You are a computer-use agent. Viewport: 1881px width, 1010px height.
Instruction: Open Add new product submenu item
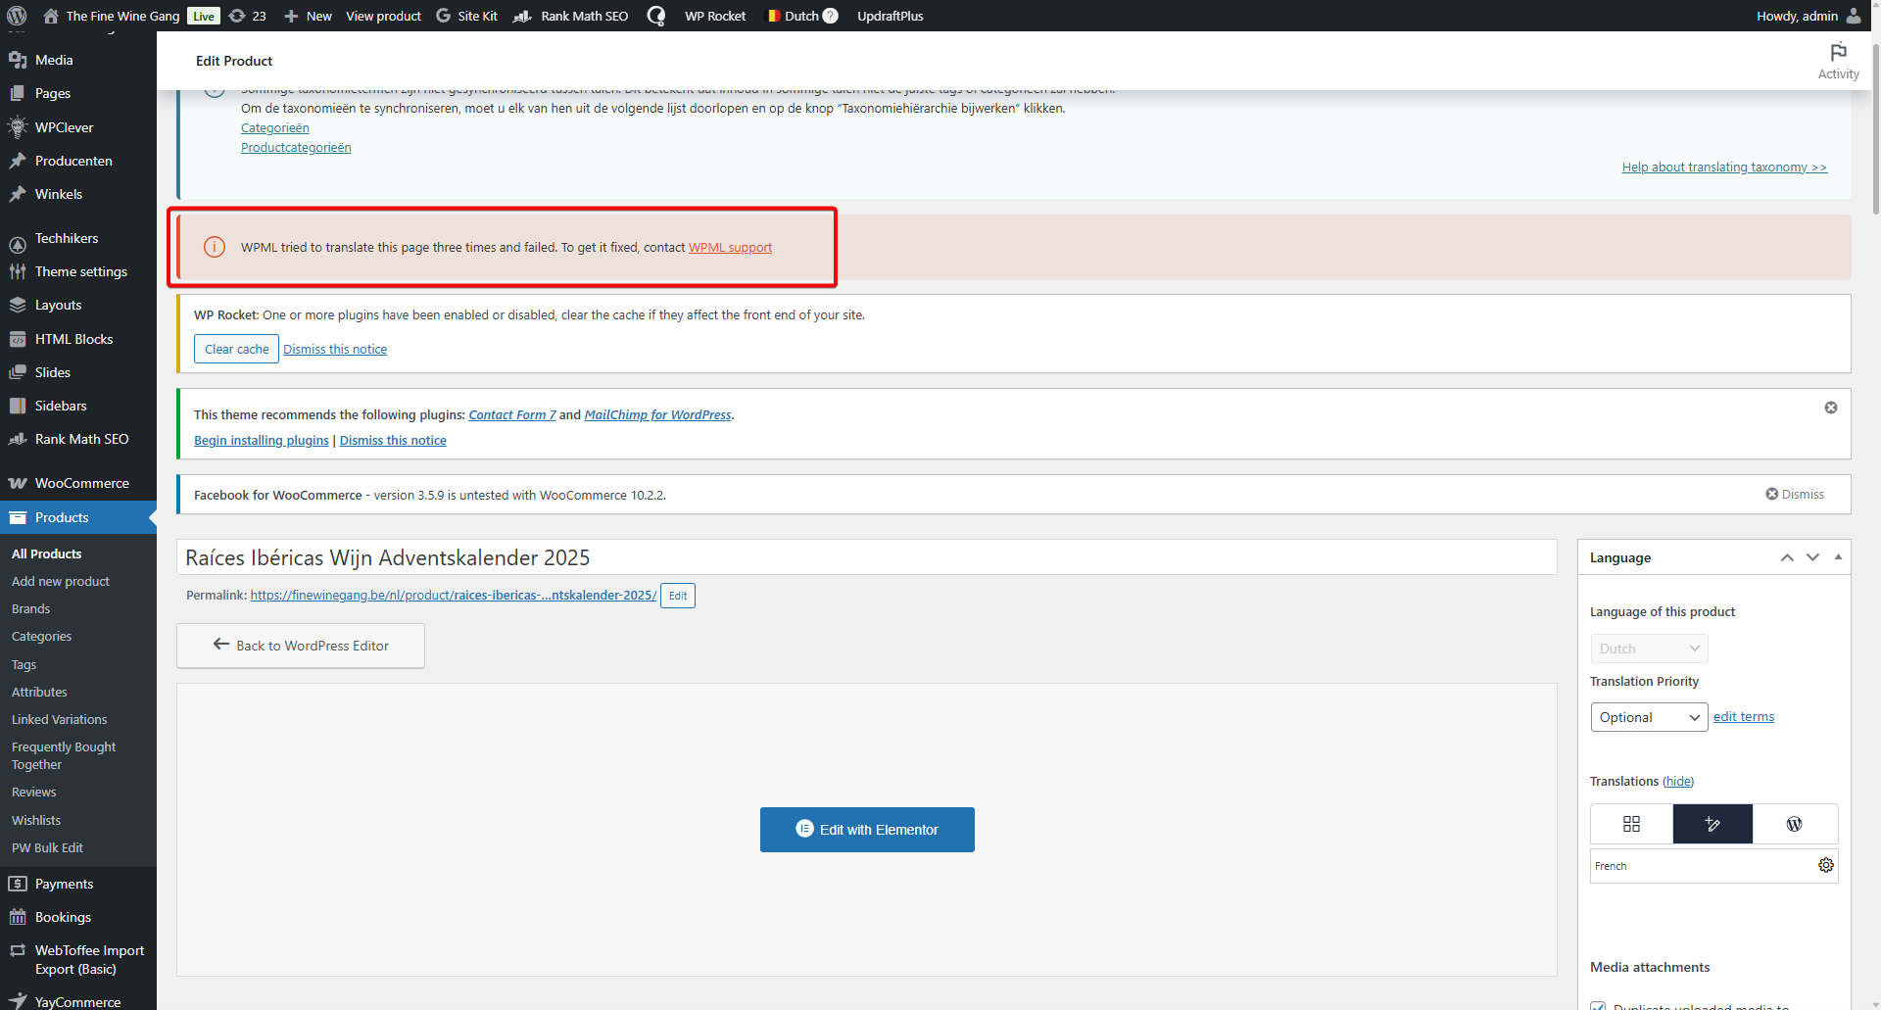[61, 582]
